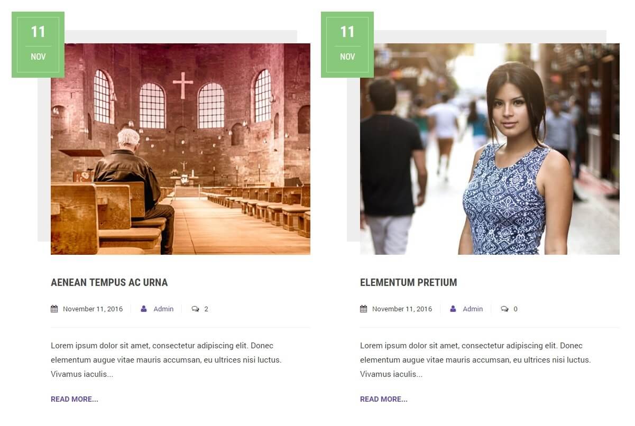Click Read More under Aenean Tempus post

(x=75, y=399)
